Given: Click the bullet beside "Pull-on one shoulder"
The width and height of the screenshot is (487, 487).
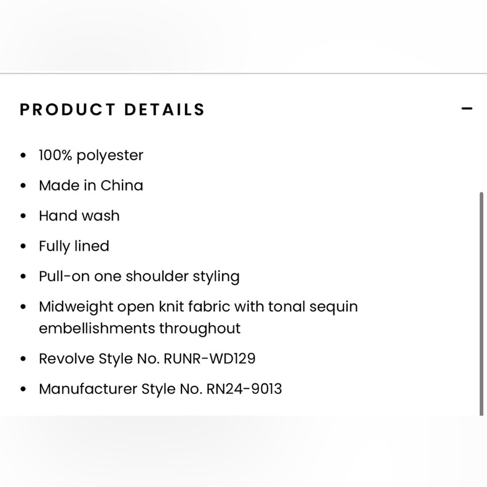Looking at the screenshot, I should [x=23, y=276].
